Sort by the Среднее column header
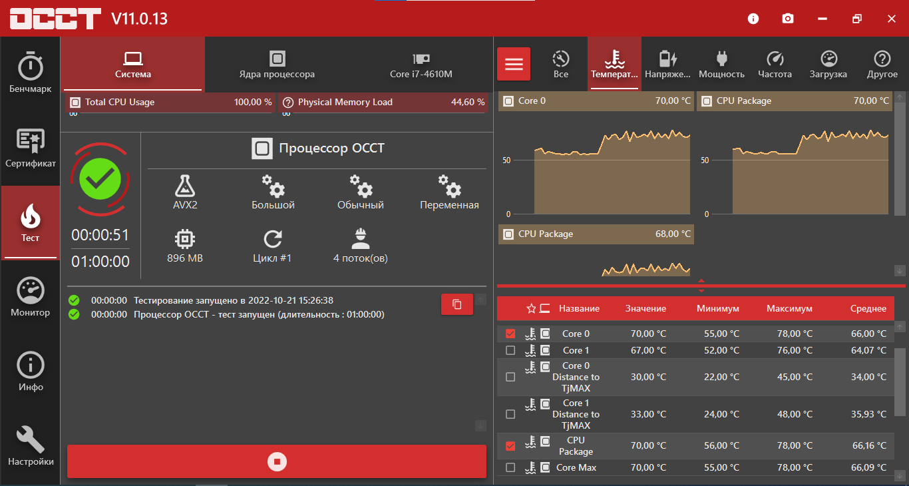Image resolution: width=909 pixels, height=486 pixels. click(868, 308)
